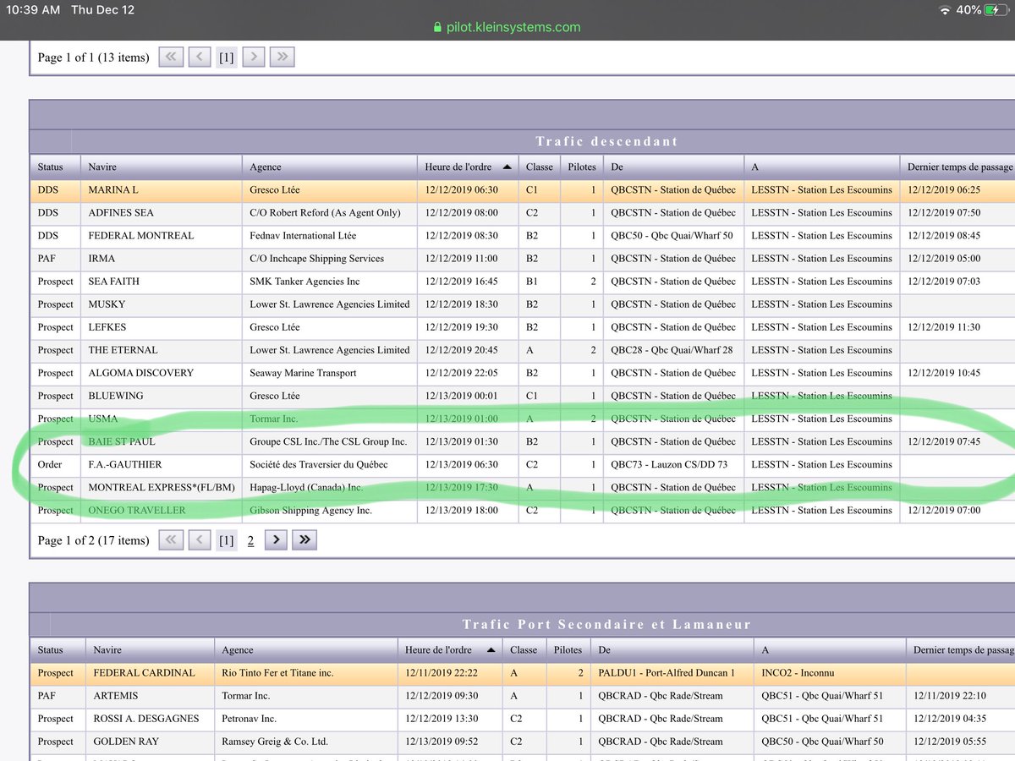Select the ALGOMA DISCOVERY ship name
Screen dimensions: 1015x761
click(x=141, y=373)
